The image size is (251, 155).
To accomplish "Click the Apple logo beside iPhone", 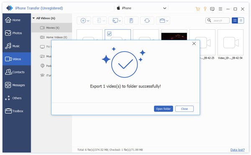I will [x=118, y=8].
